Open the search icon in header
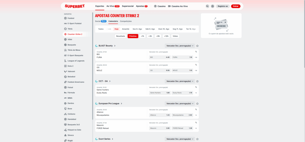 [x=207, y=6]
